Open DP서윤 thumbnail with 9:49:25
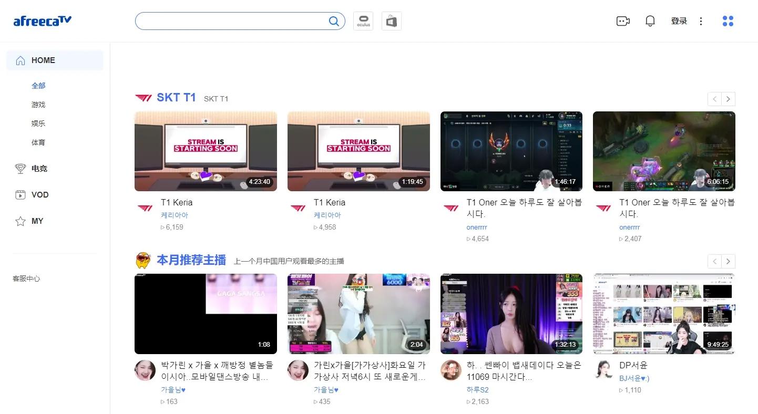Screen dimensions: 758x414 (x=664, y=314)
